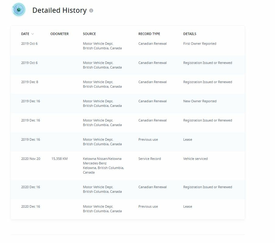Click the DETAILS column header
Image resolution: width=275 pixels, height=243 pixels.
tap(190, 34)
